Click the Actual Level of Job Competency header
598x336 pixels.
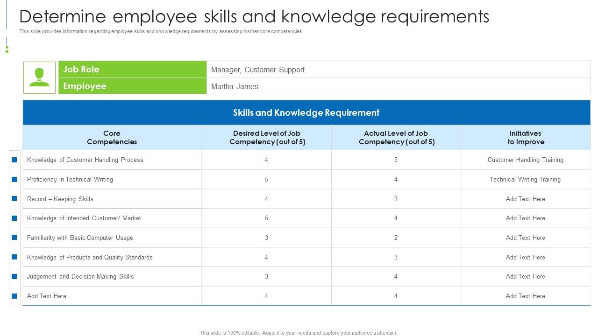396,138
